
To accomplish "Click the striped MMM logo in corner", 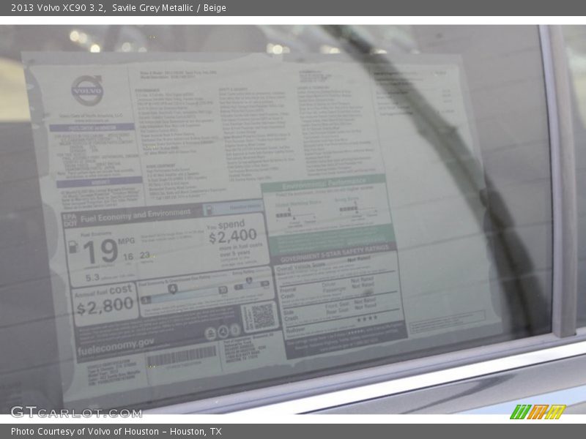I will pos(537,411).
